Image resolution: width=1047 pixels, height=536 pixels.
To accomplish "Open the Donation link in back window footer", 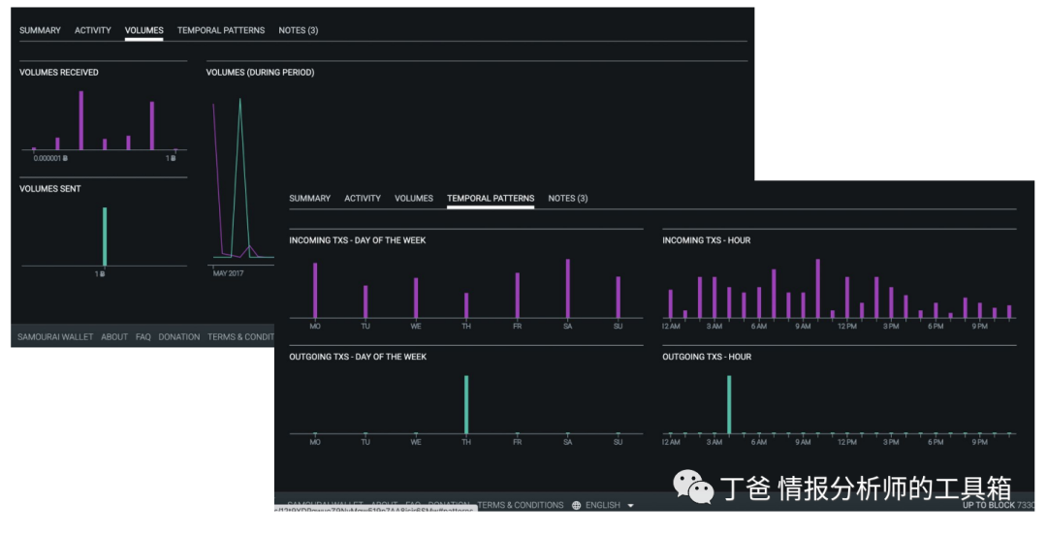I will pyautogui.click(x=179, y=337).
